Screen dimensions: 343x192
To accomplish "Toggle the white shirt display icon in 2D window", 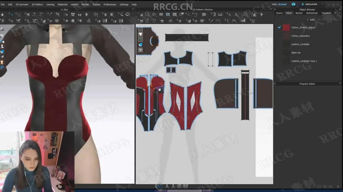I will [140, 34].
